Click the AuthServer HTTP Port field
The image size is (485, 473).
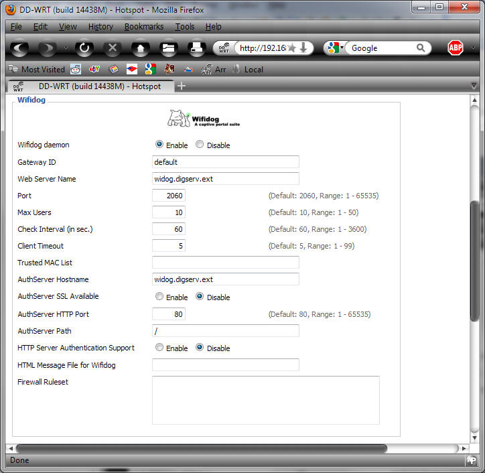click(169, 314)
